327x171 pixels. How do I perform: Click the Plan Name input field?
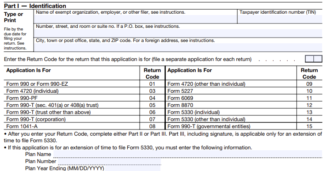pyautogui.click(x=188, y=154)
